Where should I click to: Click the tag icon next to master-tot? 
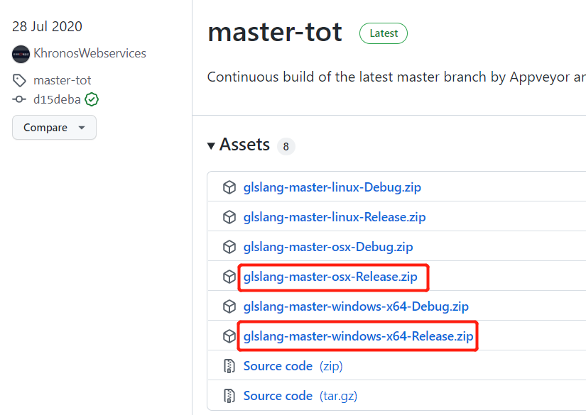19,80
